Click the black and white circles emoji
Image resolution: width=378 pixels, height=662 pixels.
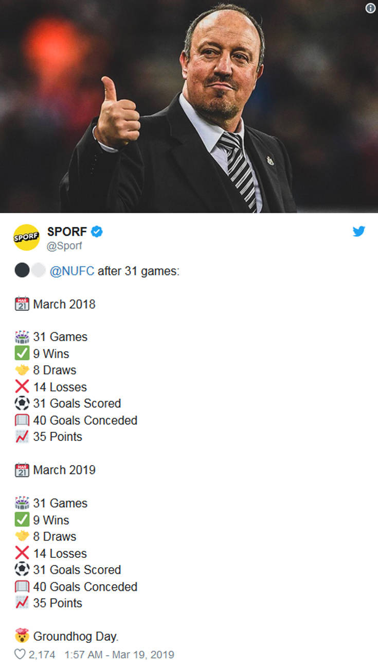(30, 271)
